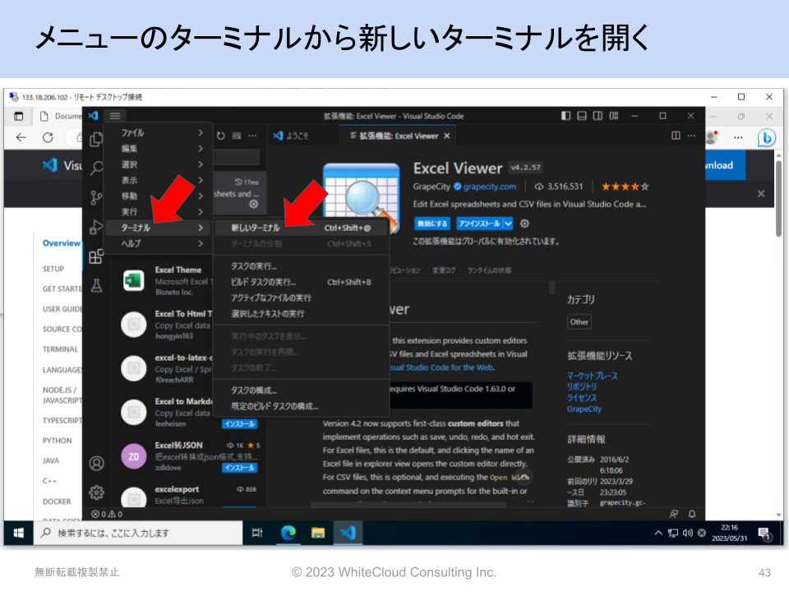Image resolution: width=789 pixels, height=592 pixels.
Task: Click the Windows Start button
Action: pos(19,533)
